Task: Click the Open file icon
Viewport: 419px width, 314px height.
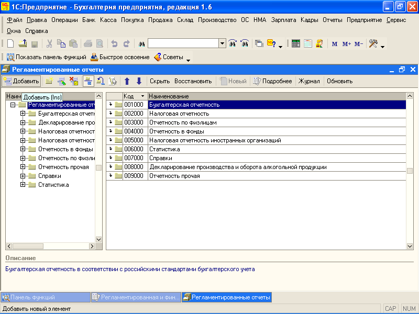Action: [23, 43]
